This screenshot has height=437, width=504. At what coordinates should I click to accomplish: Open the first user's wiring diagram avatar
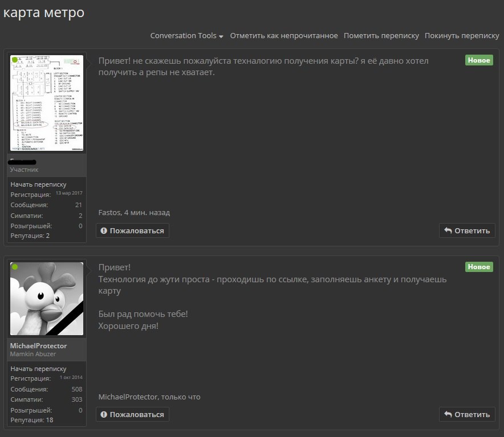[47, 103]
